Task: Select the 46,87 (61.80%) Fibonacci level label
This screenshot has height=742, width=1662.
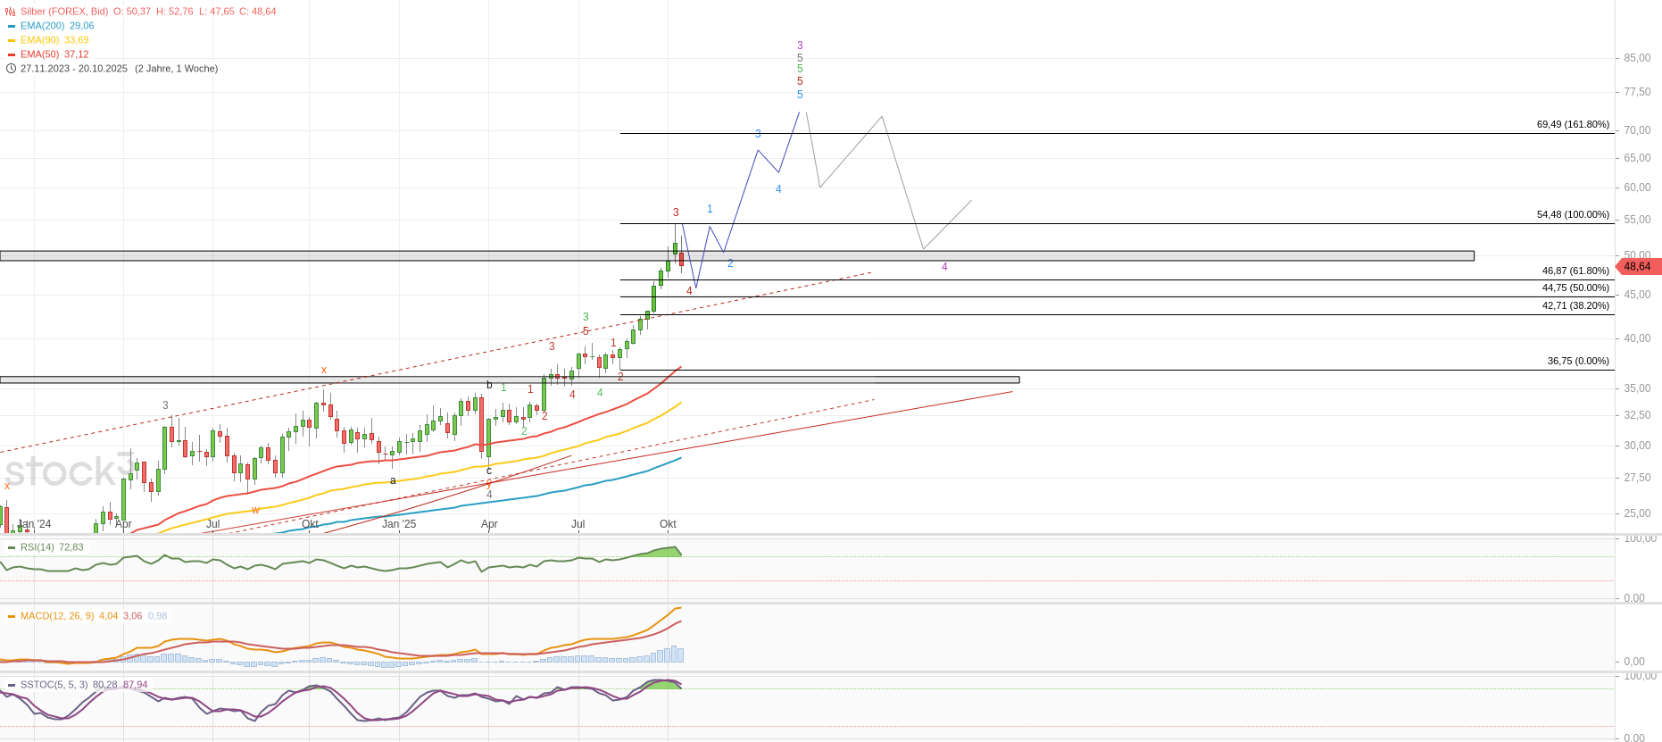Action: click(1575, 271)
